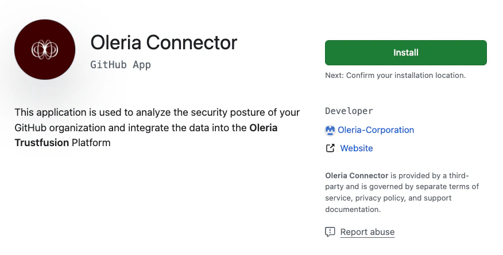Click the 'Confirm your installation location' note

[395, 75]
